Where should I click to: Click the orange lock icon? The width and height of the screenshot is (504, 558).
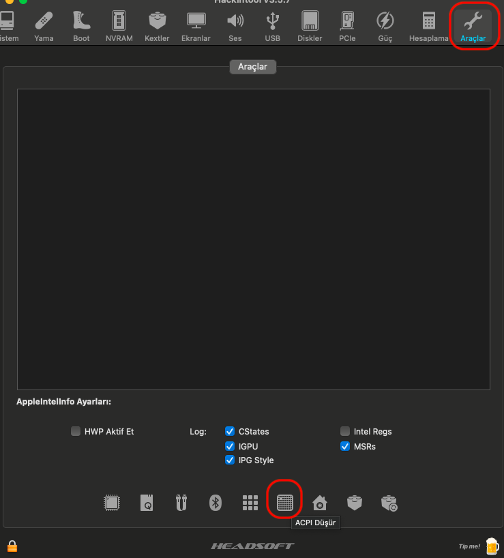[12, 546]
